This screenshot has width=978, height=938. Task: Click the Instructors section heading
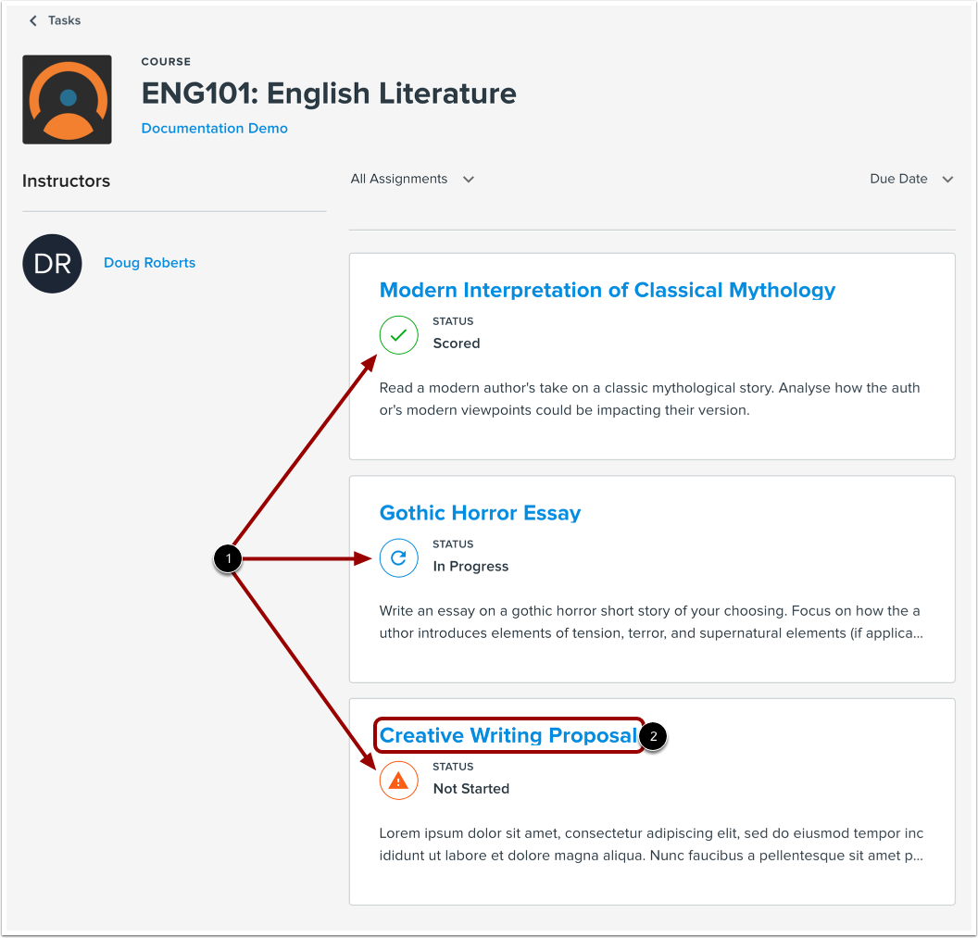66,181
